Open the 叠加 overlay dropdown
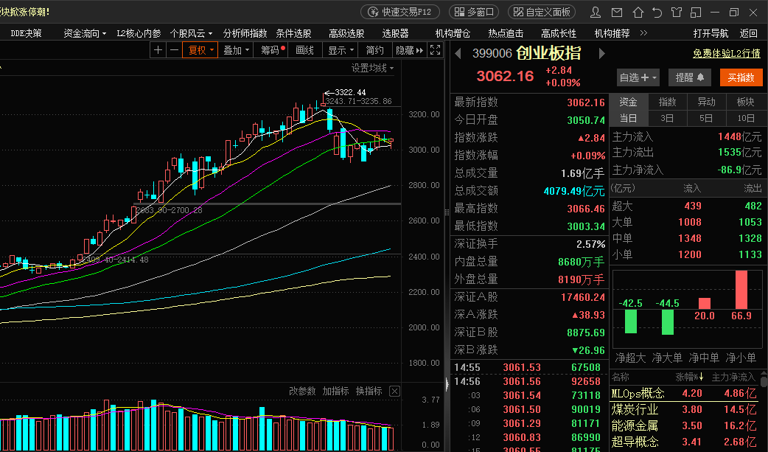Image resolution: width=768 pixels, height=452 pixels. tap(236, 50)
